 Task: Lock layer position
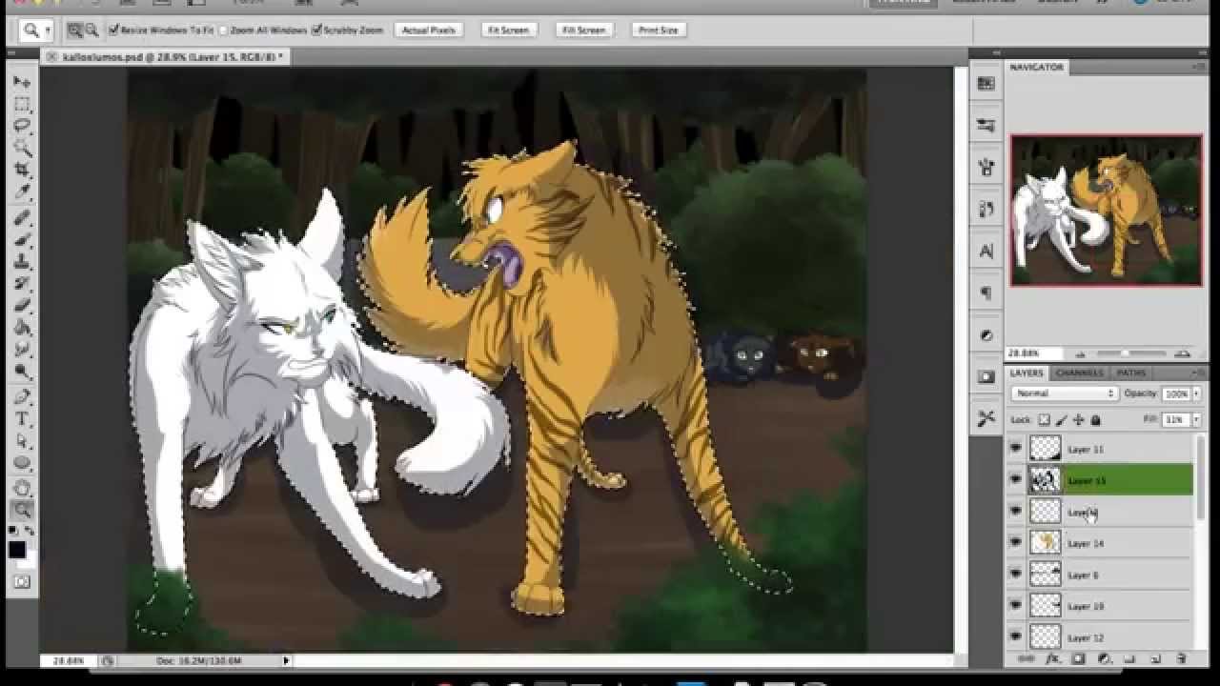[x=1079, y=420]
